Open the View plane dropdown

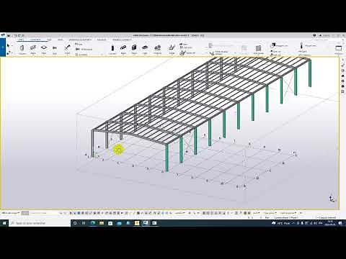point(270,213)
